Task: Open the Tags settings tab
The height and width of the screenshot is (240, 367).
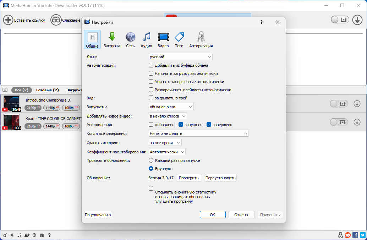Action: tap(179, 39)
